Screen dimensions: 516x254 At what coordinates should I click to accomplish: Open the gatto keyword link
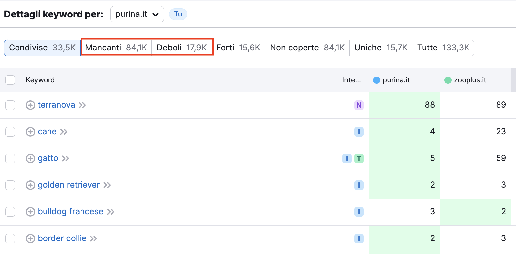pos(48,158)
